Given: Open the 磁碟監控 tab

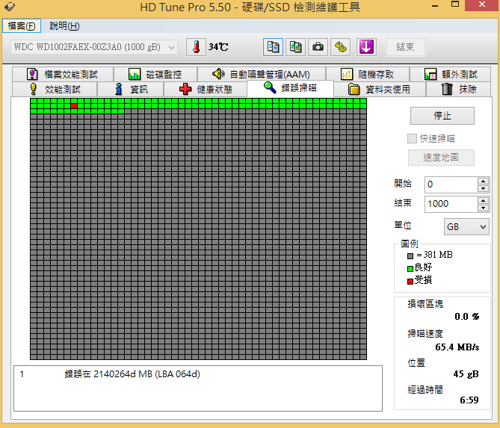Looking at the screenshot, I should pyautogui.click(x=155, y=74).
